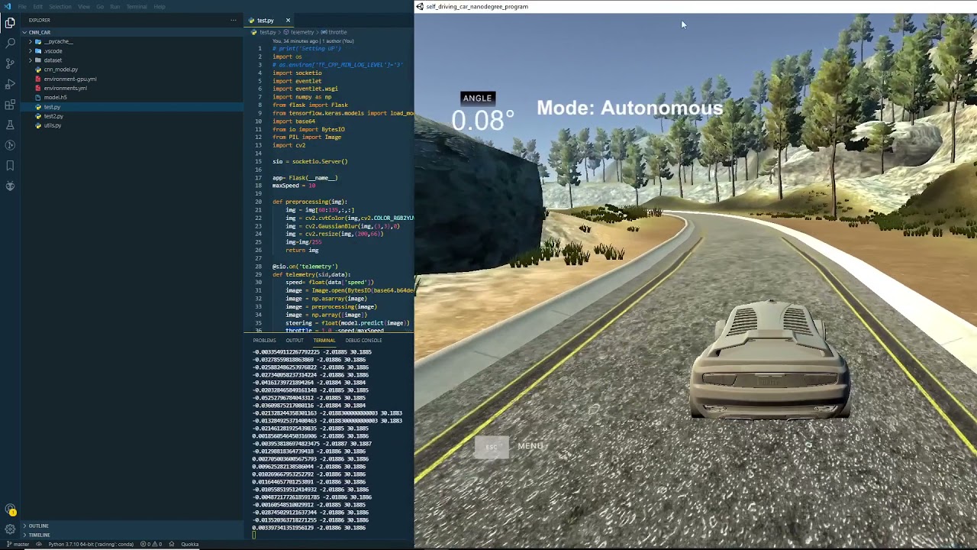Switch to the PROBLEMS panel tab
Viewport: 977px width, 550px height.
[x=264, y=340]
